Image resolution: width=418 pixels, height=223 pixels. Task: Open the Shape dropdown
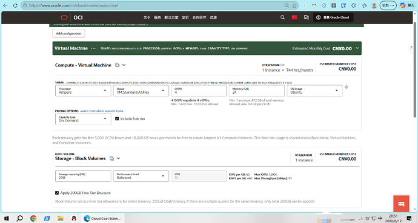(x=141, y=91)
